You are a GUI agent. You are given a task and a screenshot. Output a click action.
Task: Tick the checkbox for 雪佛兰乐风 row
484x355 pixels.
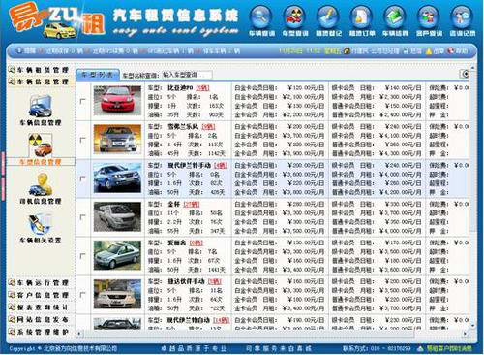pyautogui.click(x=83, y=140)
